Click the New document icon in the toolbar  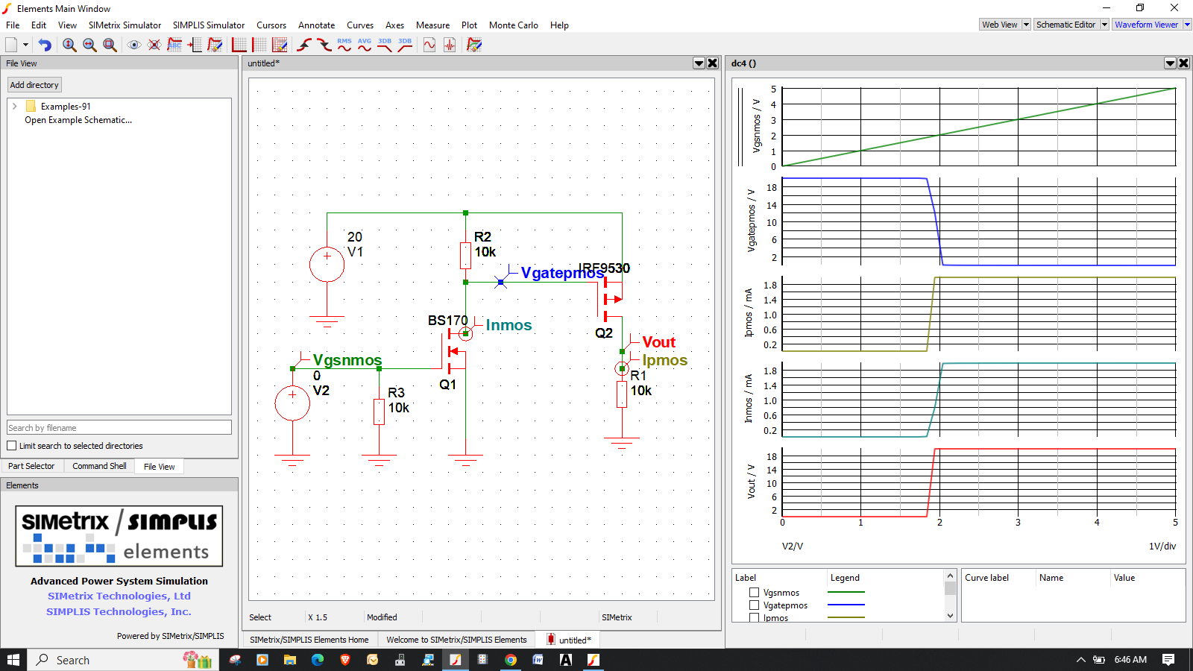click(11, 45)
